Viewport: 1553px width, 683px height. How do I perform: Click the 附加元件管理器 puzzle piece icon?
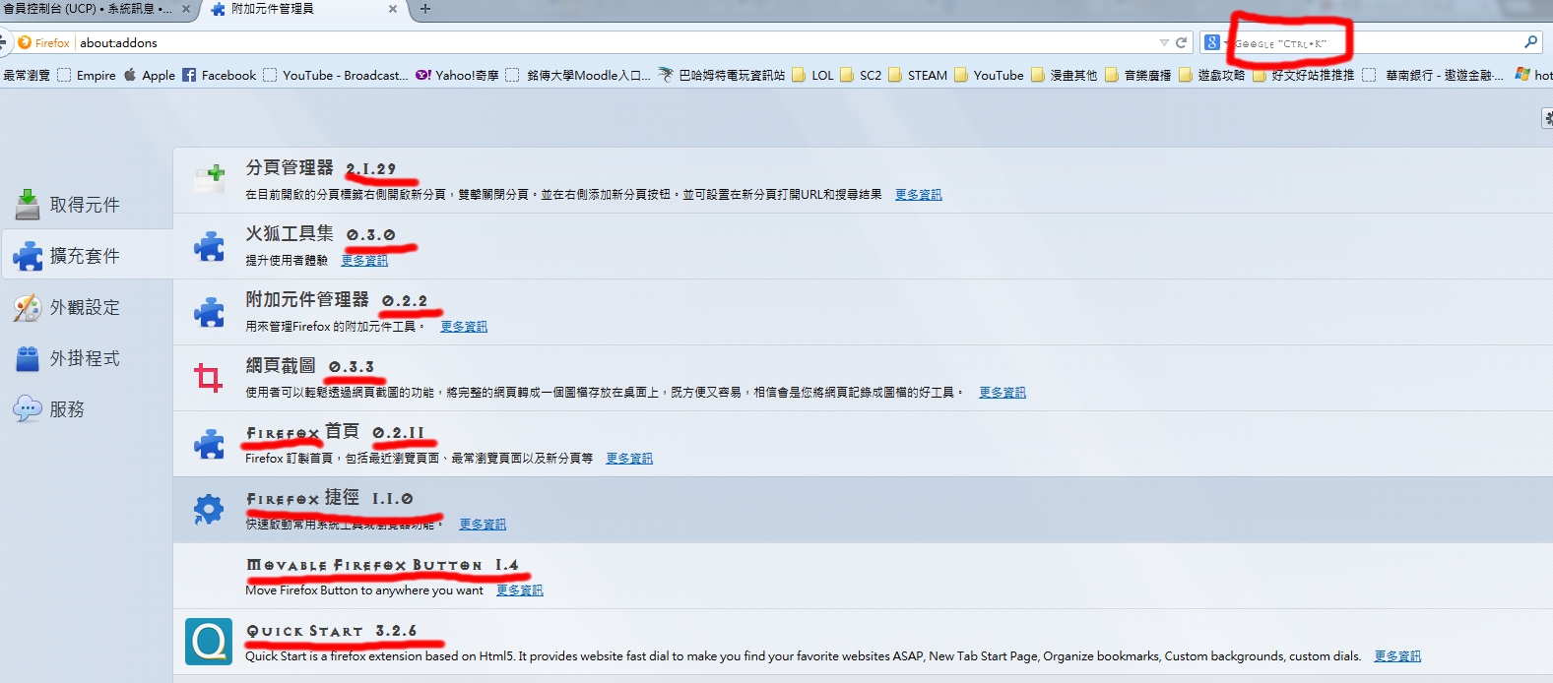(x=209, y=312)
